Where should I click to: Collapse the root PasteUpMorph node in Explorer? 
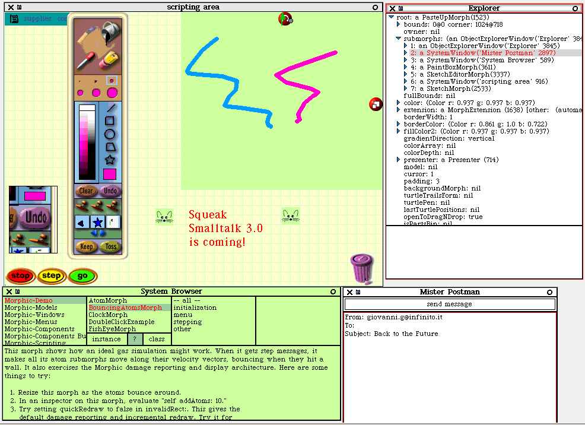[x=391, y=17]
